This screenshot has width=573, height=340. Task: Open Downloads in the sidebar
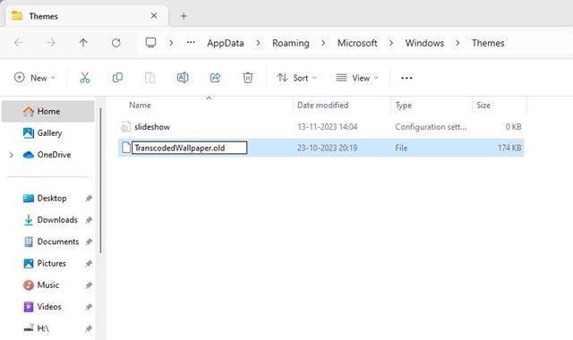click(57, 220)
